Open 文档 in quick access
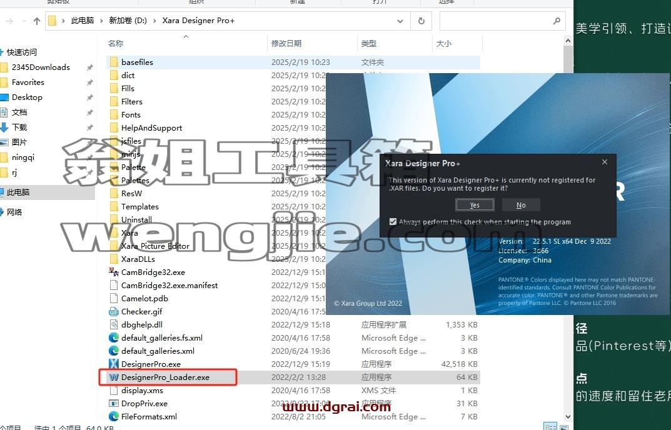Image resolution: width=671 pixels, height=430 pixels. (19, 112)
